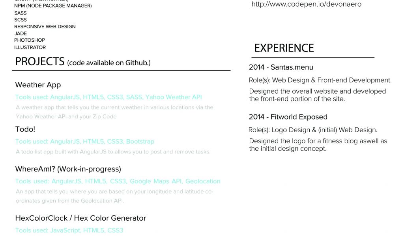Select RESPONSIVE WEB DESIGN skill item
This screenshot has width=404, height=236.
click(45, 27)
